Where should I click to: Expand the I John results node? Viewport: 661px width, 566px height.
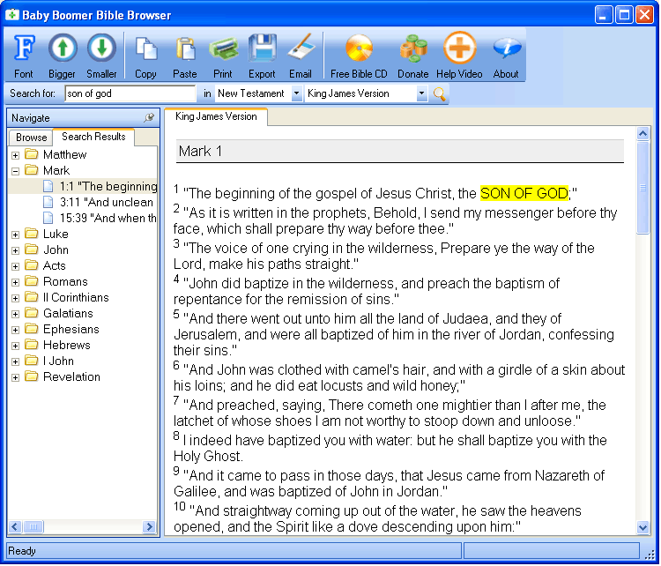(x=15, y=361)
